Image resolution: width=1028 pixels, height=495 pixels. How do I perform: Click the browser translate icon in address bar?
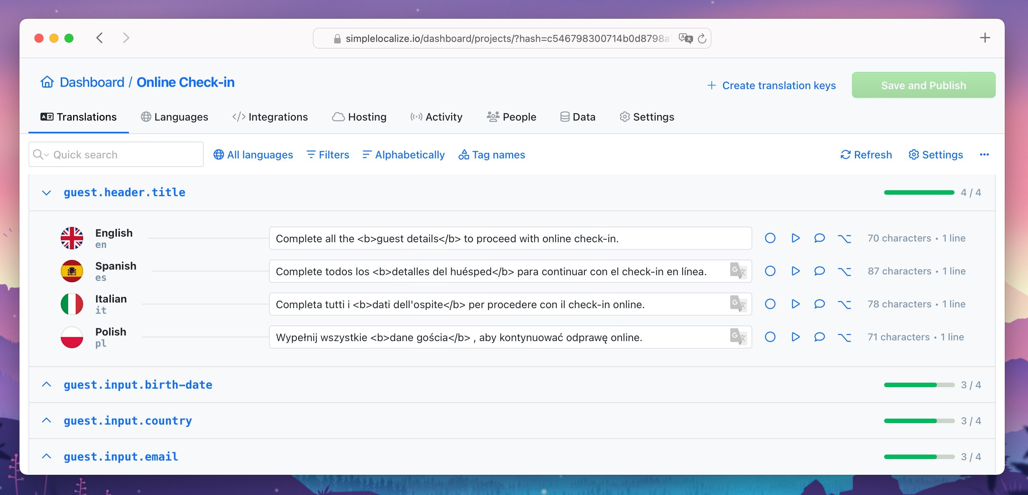coord(686,38)
